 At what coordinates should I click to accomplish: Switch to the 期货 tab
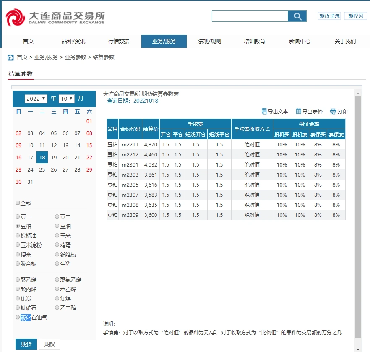click(26, 344)
